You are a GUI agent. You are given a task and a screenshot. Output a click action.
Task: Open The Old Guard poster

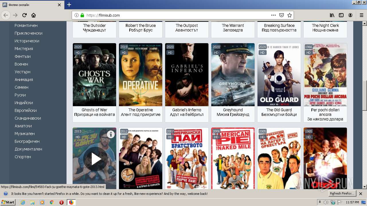[x=279, y=75]
